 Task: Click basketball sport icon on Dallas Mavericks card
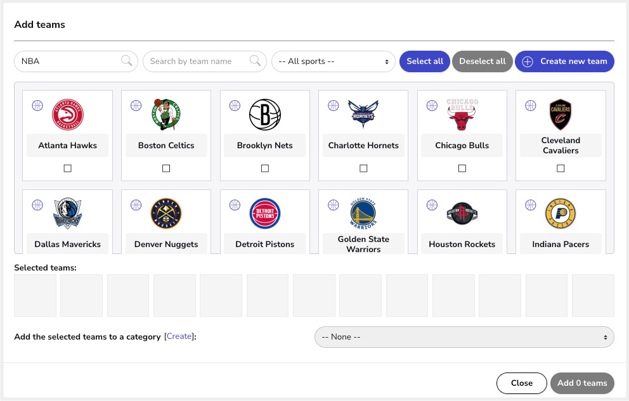pos(37,205)
